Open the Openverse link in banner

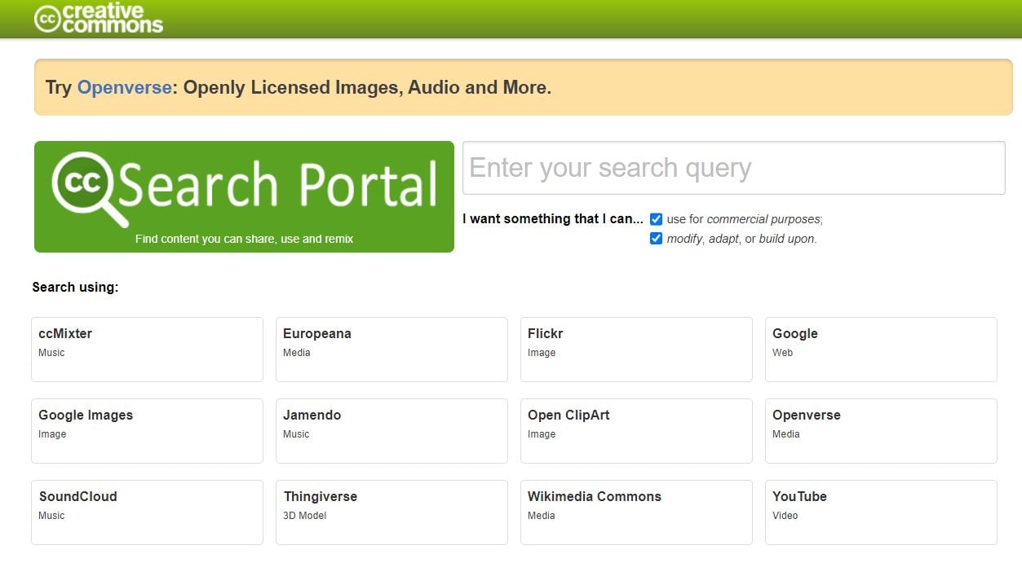pyautogui.click(x=124, y=87)
